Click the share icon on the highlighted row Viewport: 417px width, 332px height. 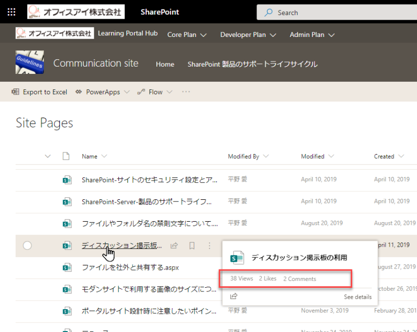[x=175, y=246]
